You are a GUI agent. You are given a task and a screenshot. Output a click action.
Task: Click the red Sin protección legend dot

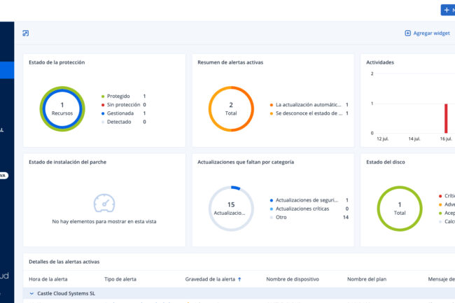[x=103, y=105]
